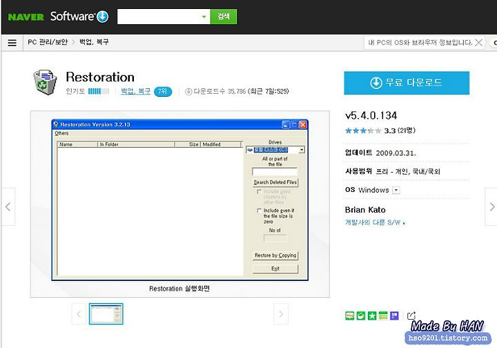Open the 백업, 복구 category link under the title
Image resolution: width=497 pixels, height=348 pixels.
(x=136, y=91)
